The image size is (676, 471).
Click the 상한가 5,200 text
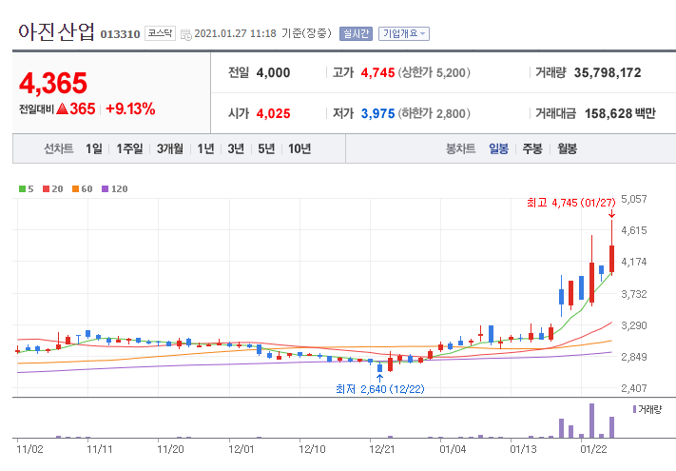pos(435,72)
